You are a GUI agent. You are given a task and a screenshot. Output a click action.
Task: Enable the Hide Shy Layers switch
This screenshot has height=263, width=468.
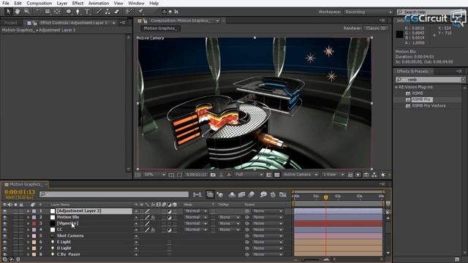coord(232,195)
